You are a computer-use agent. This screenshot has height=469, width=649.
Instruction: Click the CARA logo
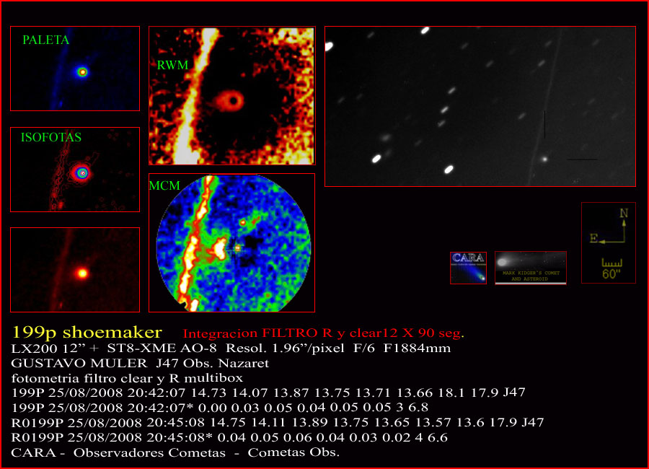tap(468, 268)
